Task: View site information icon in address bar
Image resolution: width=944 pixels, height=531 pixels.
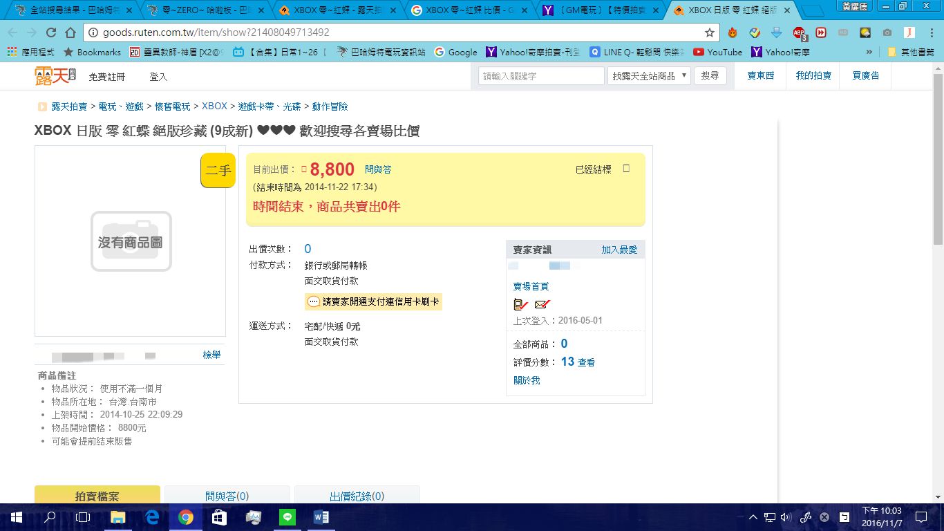Action: (93, 32)
